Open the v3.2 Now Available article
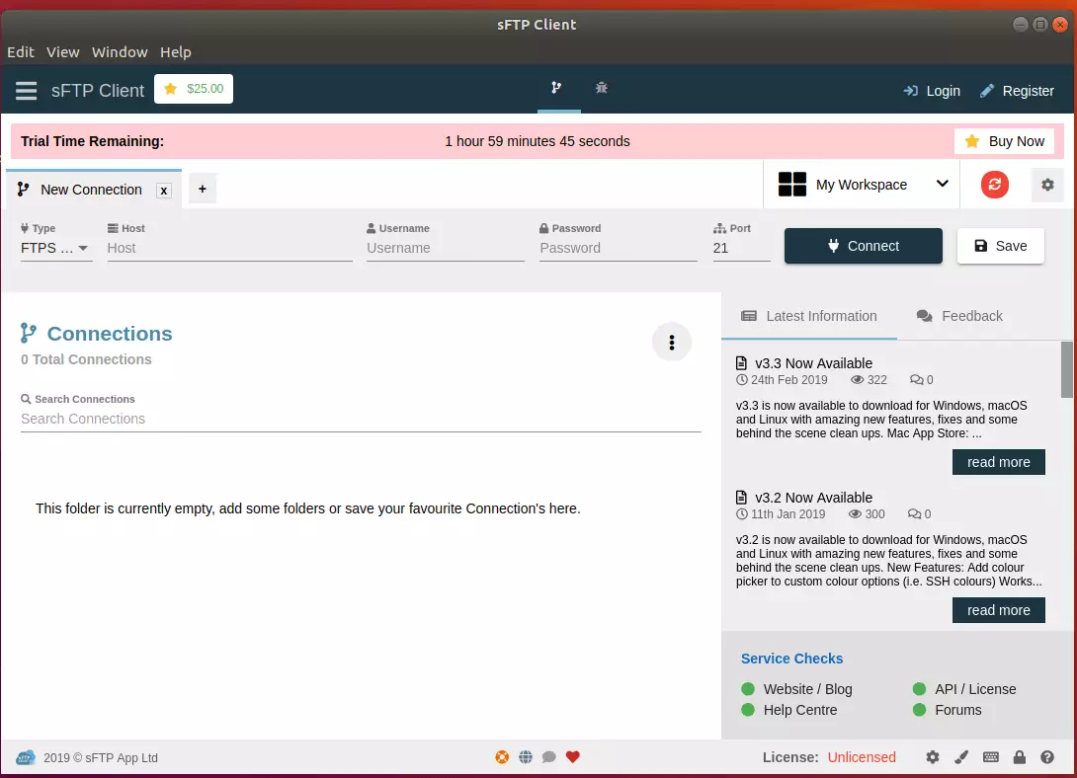 (813, 498)
